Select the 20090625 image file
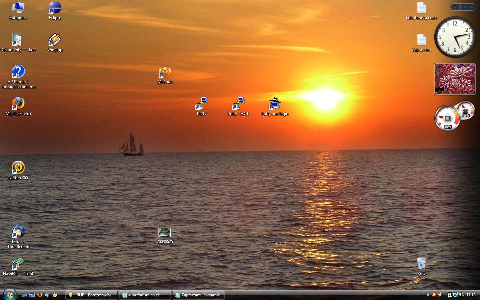The image size is (480, 300). pos(165,236)
